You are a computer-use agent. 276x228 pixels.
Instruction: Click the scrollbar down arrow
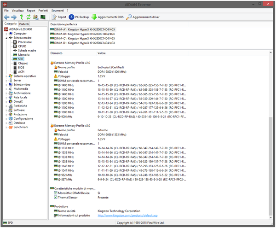click(270, 217)
